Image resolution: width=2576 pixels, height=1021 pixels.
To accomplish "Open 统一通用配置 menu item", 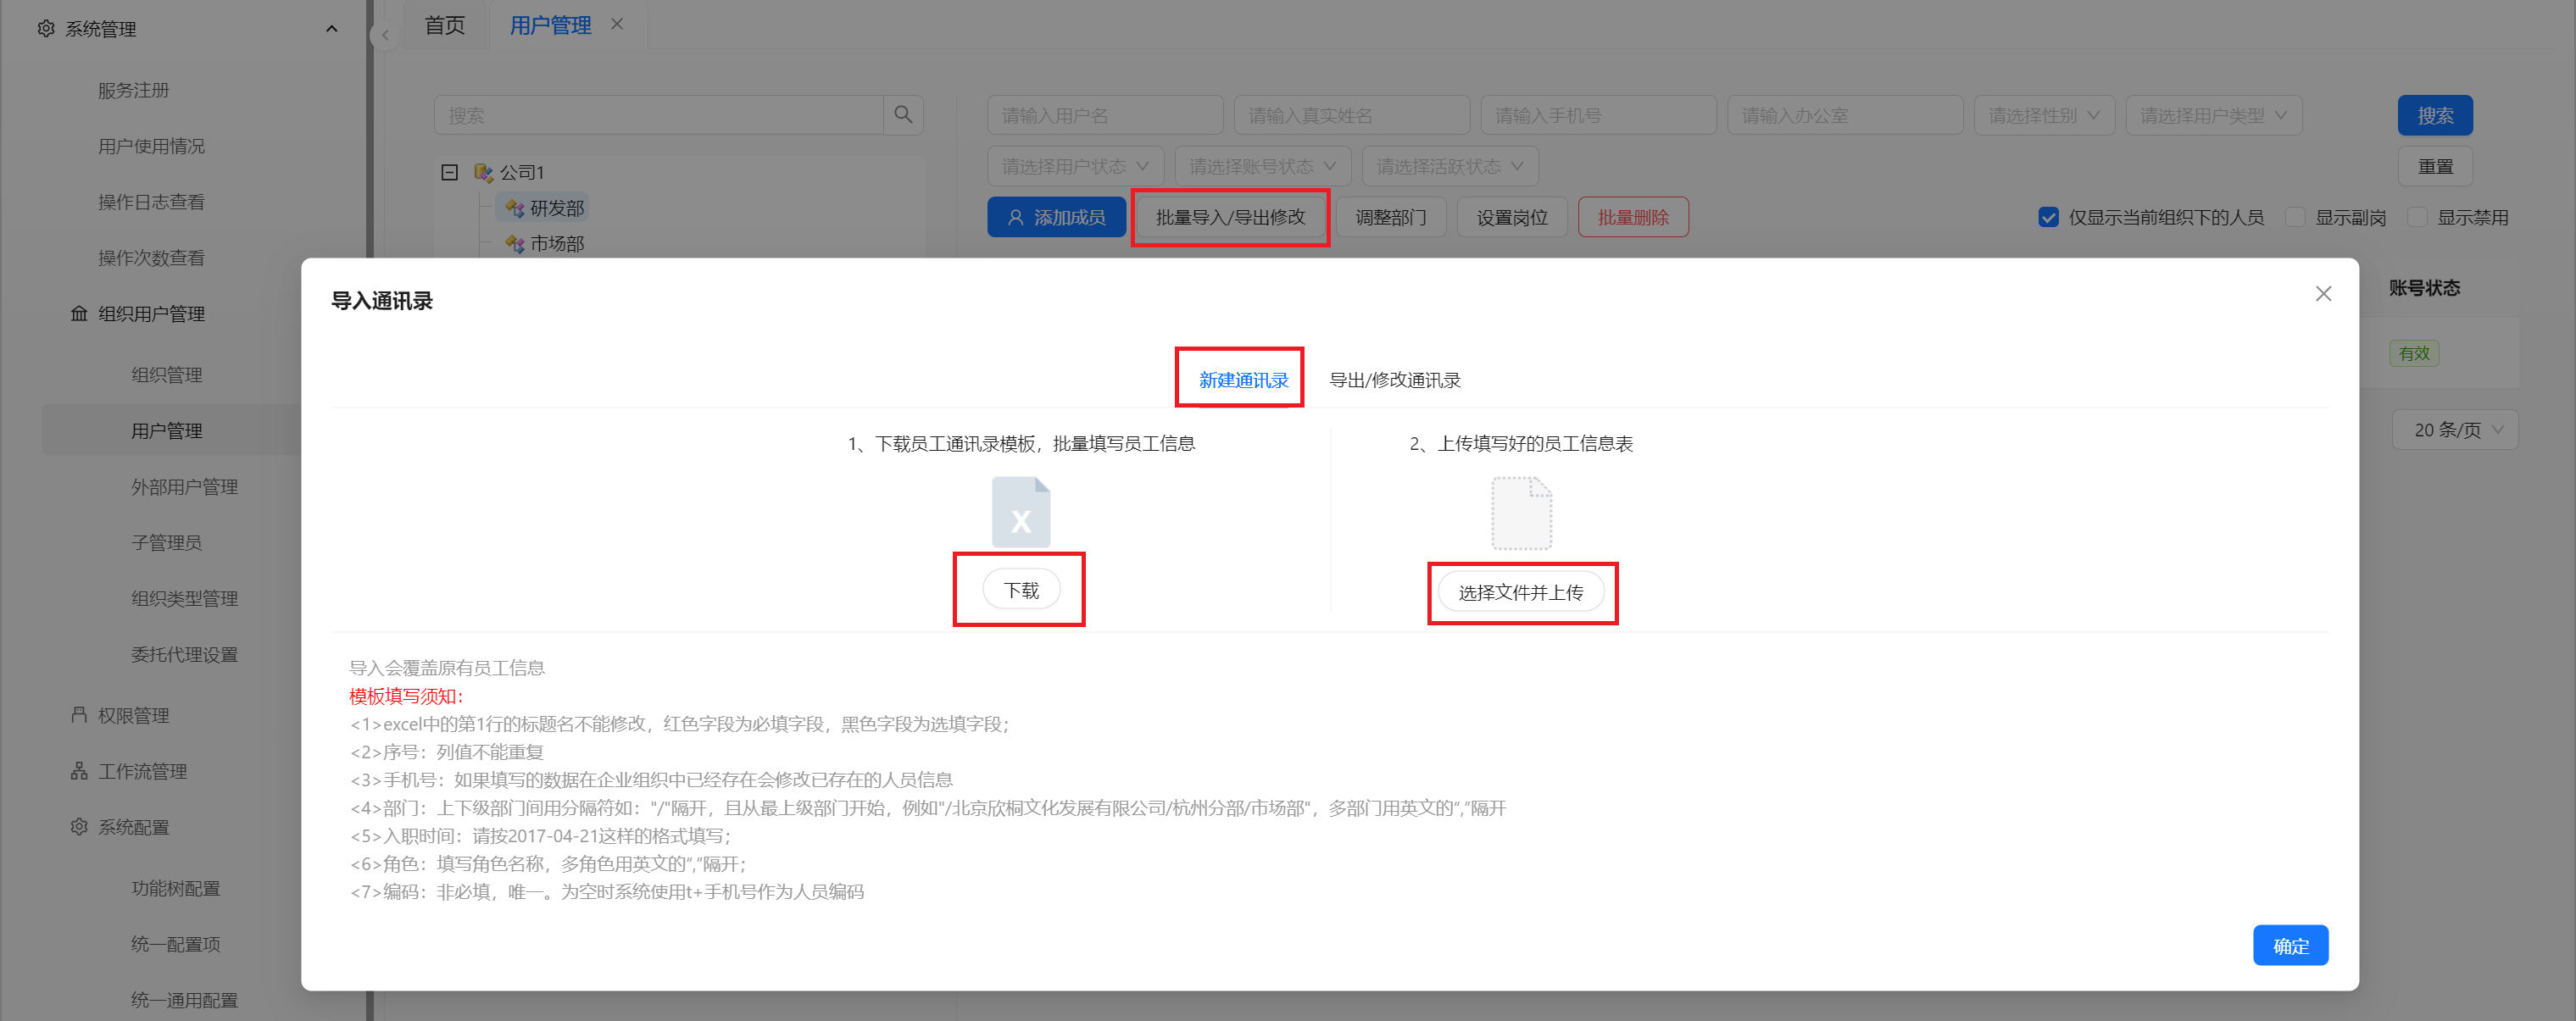I will click(184, 1000).
